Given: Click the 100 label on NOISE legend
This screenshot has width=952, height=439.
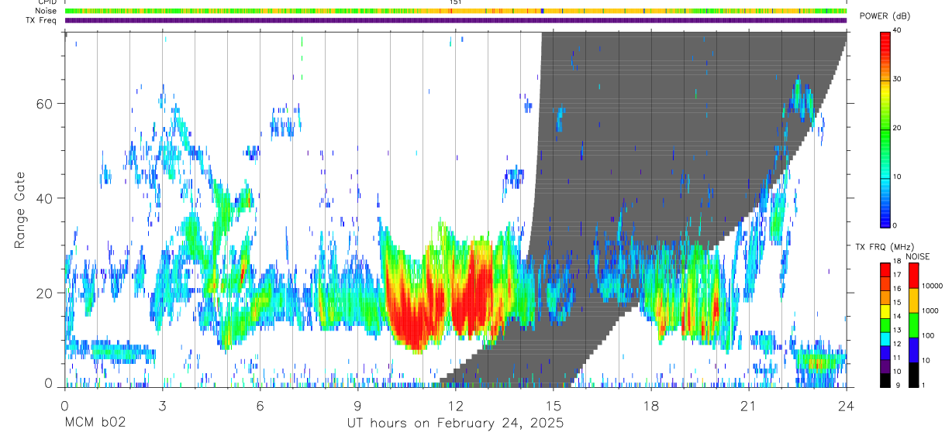Looking at the screenshot, I should (x=929, y=335).
